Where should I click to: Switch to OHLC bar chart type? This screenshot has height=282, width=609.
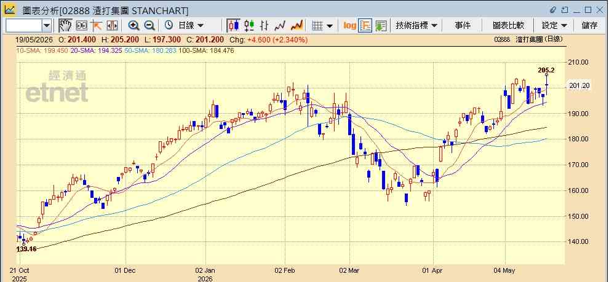(265, 26)
